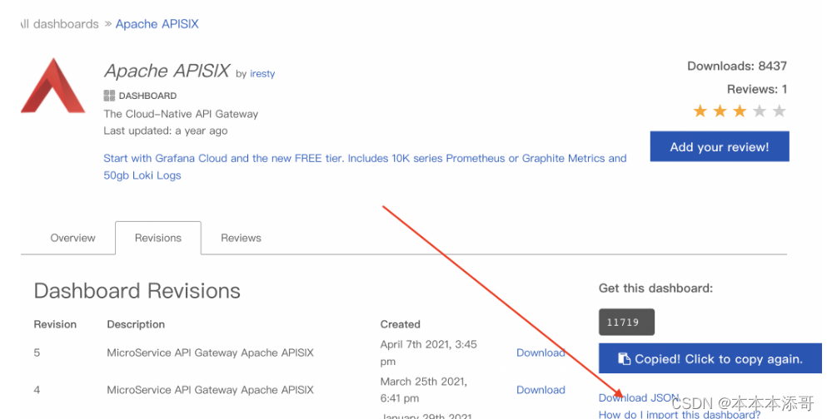The width and height of the screenshot is (827, 419).
Task: Click Last updated: a year ago text
Action: pos(166,131)
